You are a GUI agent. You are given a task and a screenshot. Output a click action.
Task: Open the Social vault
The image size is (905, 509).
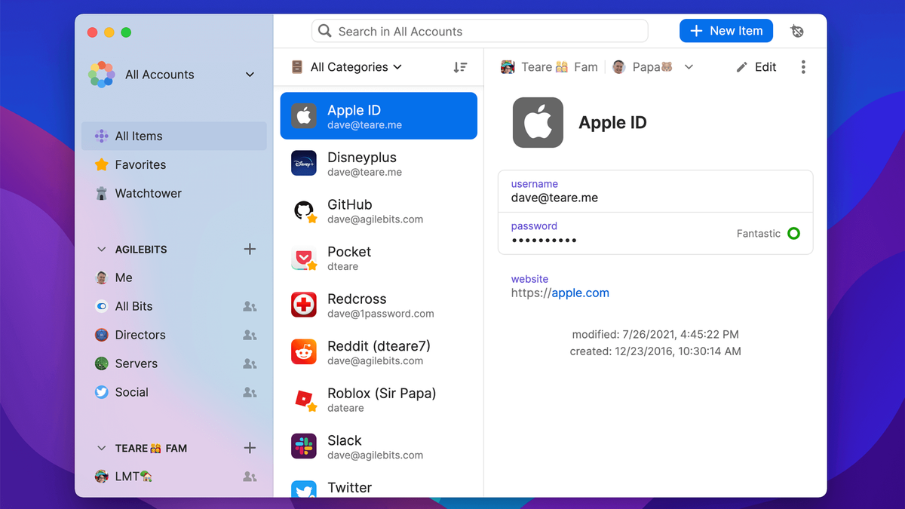[173, 392]
